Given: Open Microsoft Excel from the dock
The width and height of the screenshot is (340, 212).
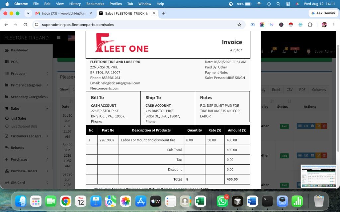Looking at the screenshot, I should [200, 201].
